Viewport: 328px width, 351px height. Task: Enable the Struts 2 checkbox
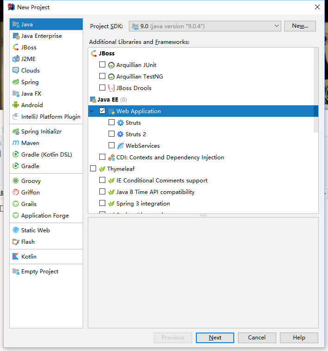click(x=112, y=134)
